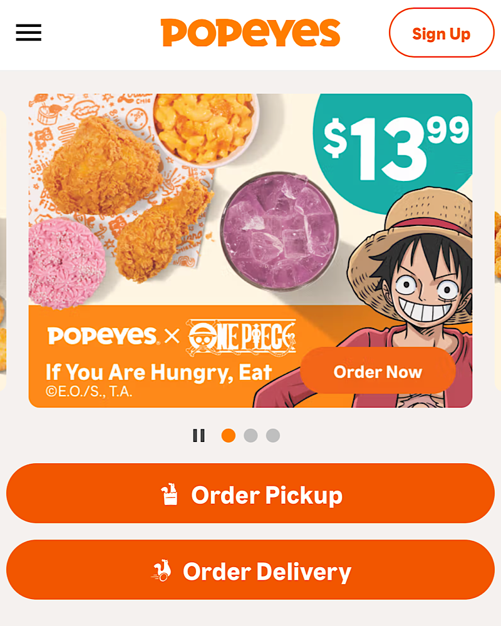Open the hamburger navigation menu

click(28, 33)
